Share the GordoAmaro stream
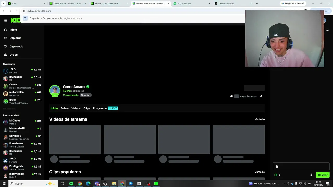333x187 pixels. (261, 96)
